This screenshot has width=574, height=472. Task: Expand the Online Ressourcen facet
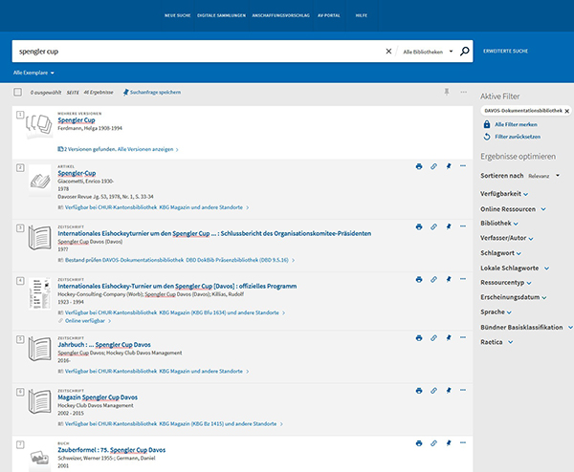[513, 209]
